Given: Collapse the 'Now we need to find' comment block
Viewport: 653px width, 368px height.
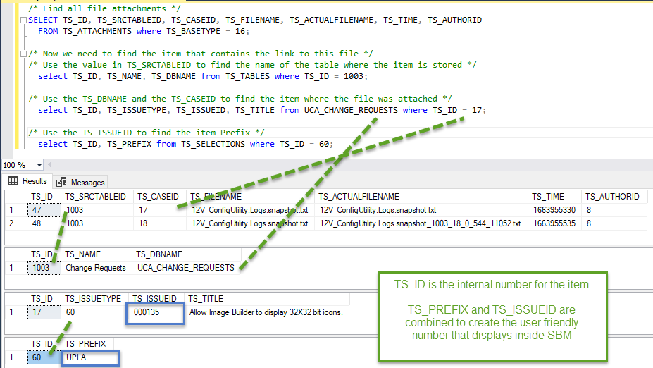Looking at the screenshot, I should point(24,54).
